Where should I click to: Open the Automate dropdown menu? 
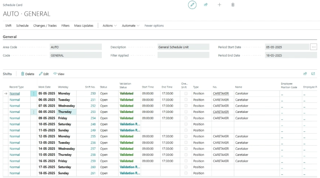click(131, 26)
